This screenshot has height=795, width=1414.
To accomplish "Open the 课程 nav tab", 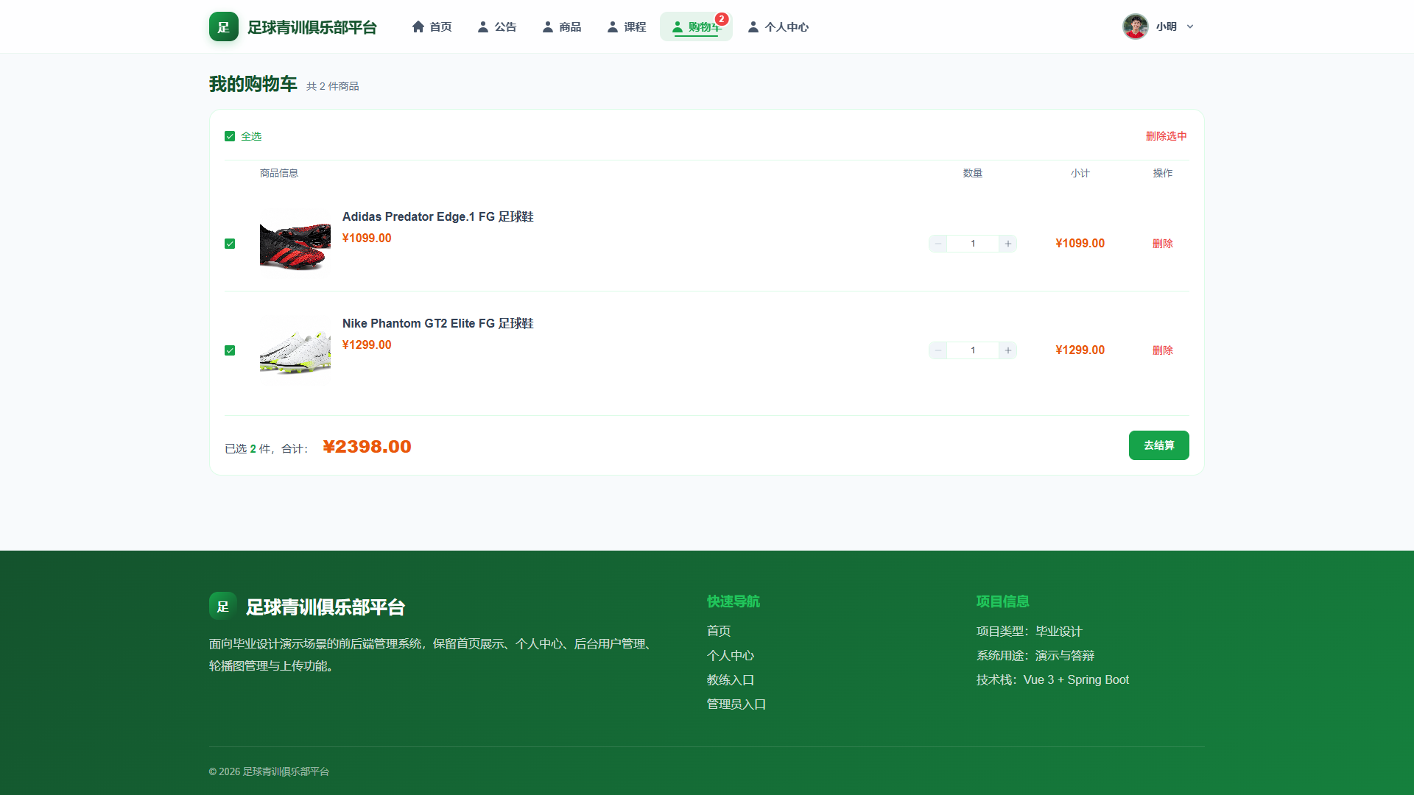I will pos(627,26).
